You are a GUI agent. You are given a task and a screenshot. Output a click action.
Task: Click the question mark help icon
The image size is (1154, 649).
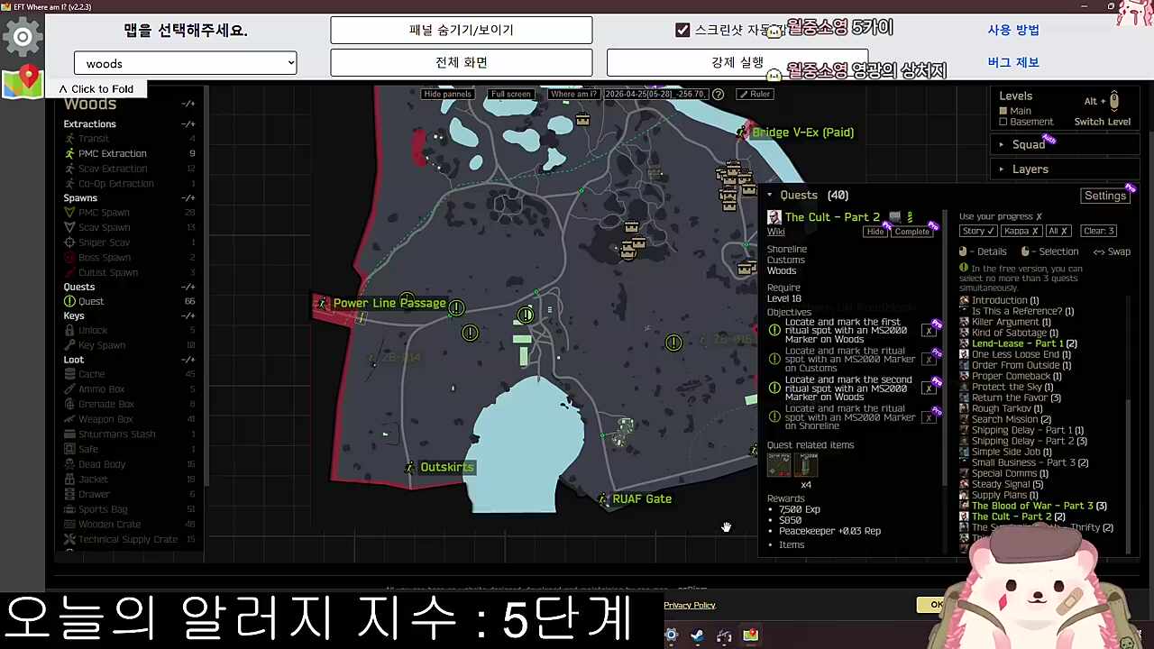tap(718, 94)
